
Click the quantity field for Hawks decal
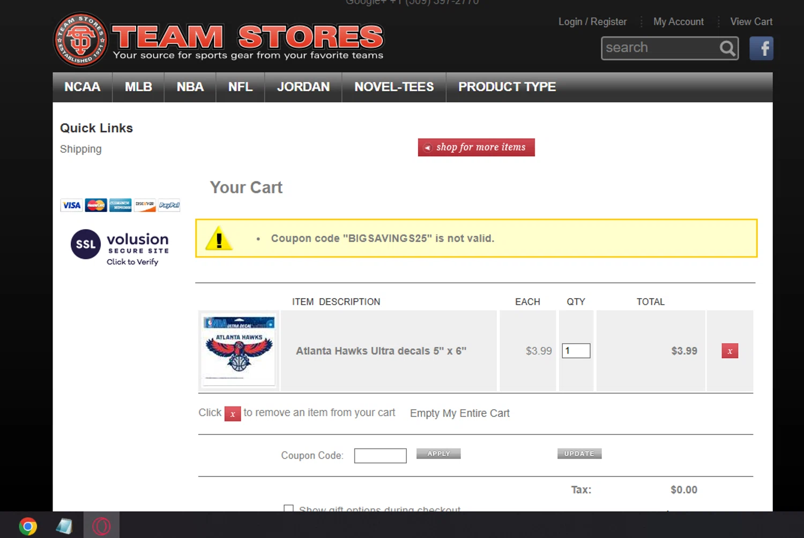(576, 351)
